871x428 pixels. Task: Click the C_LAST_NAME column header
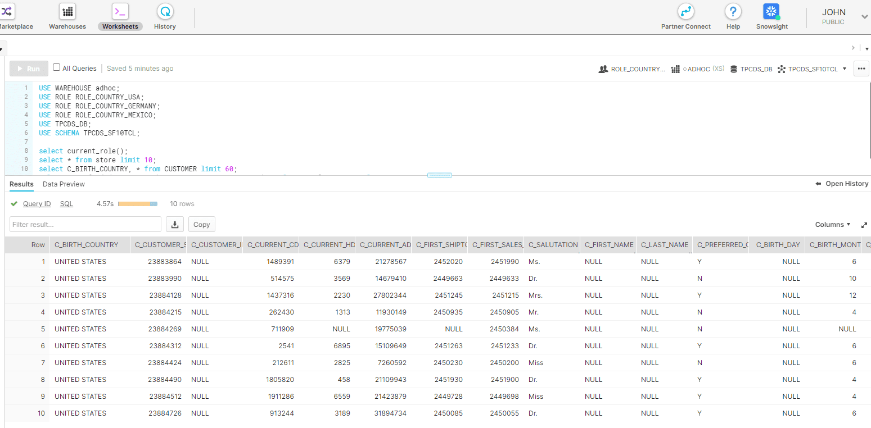665,245
